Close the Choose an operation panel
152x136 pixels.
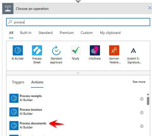click(150, 8)
